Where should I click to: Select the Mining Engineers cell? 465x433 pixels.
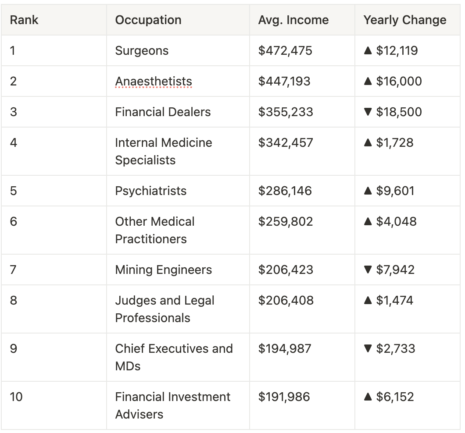click(x=163, y=270)
